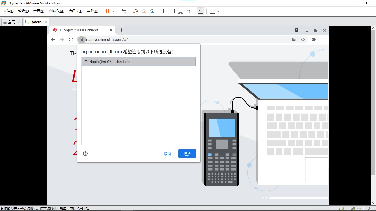Viewport: 376px width, 211px height.
Task: Click the stretch guest display icon
Action: pyautogui.click(x=212, y=11)
